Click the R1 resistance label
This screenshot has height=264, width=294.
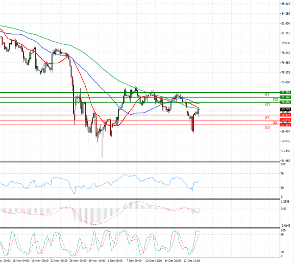pos(268,105)
